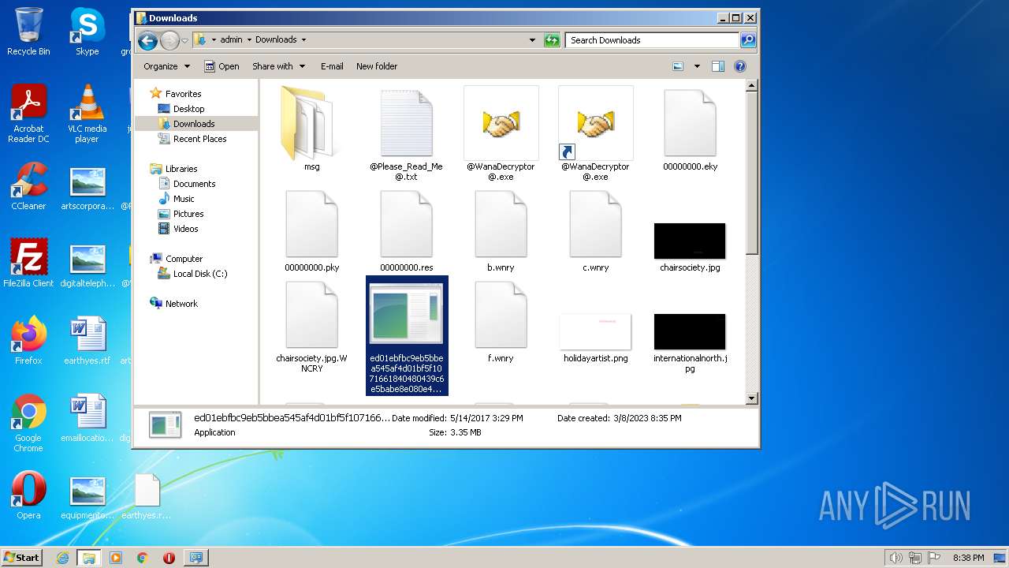Select the @WanaDecryptor@.exe application file

pos(501,126)
